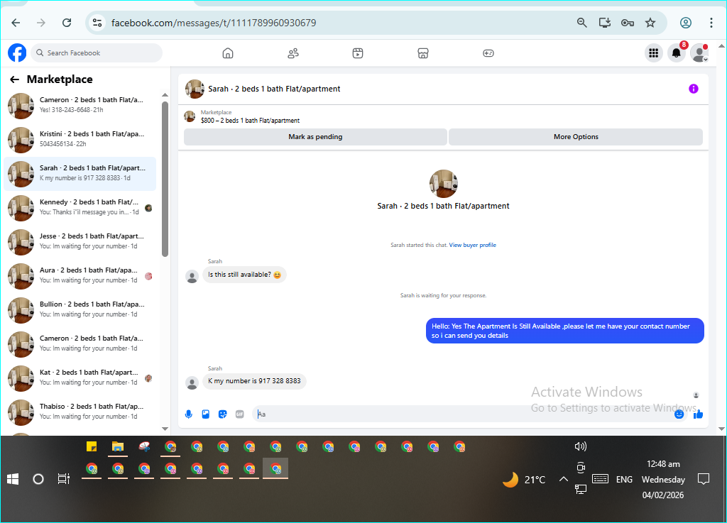Open emoji picker in message box
727x523 pixels.
679,414
